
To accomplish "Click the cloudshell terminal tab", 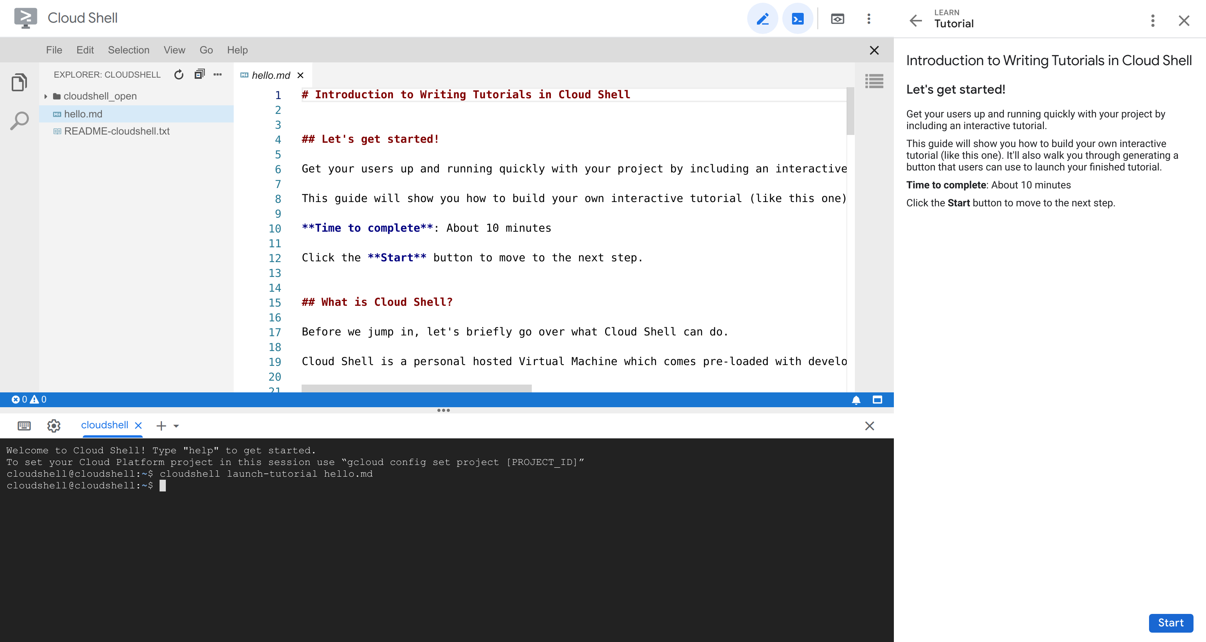I will click(x=106, y=425).
